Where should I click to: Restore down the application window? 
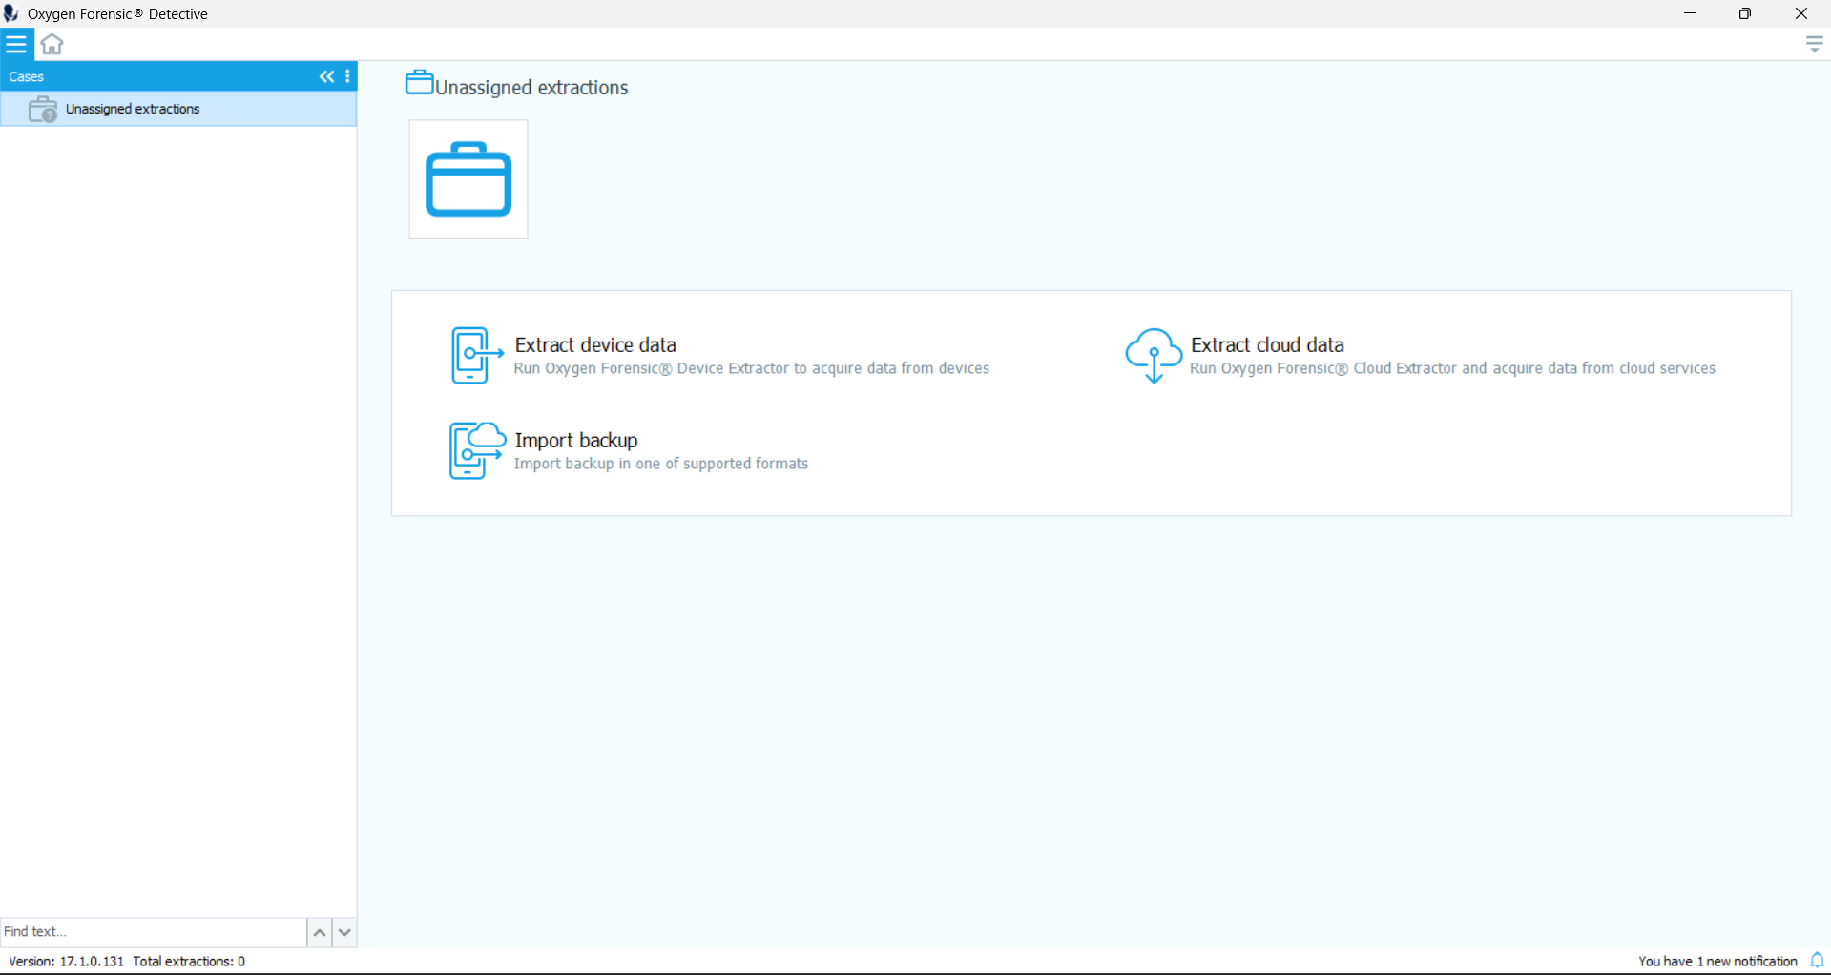point(1745,13)
